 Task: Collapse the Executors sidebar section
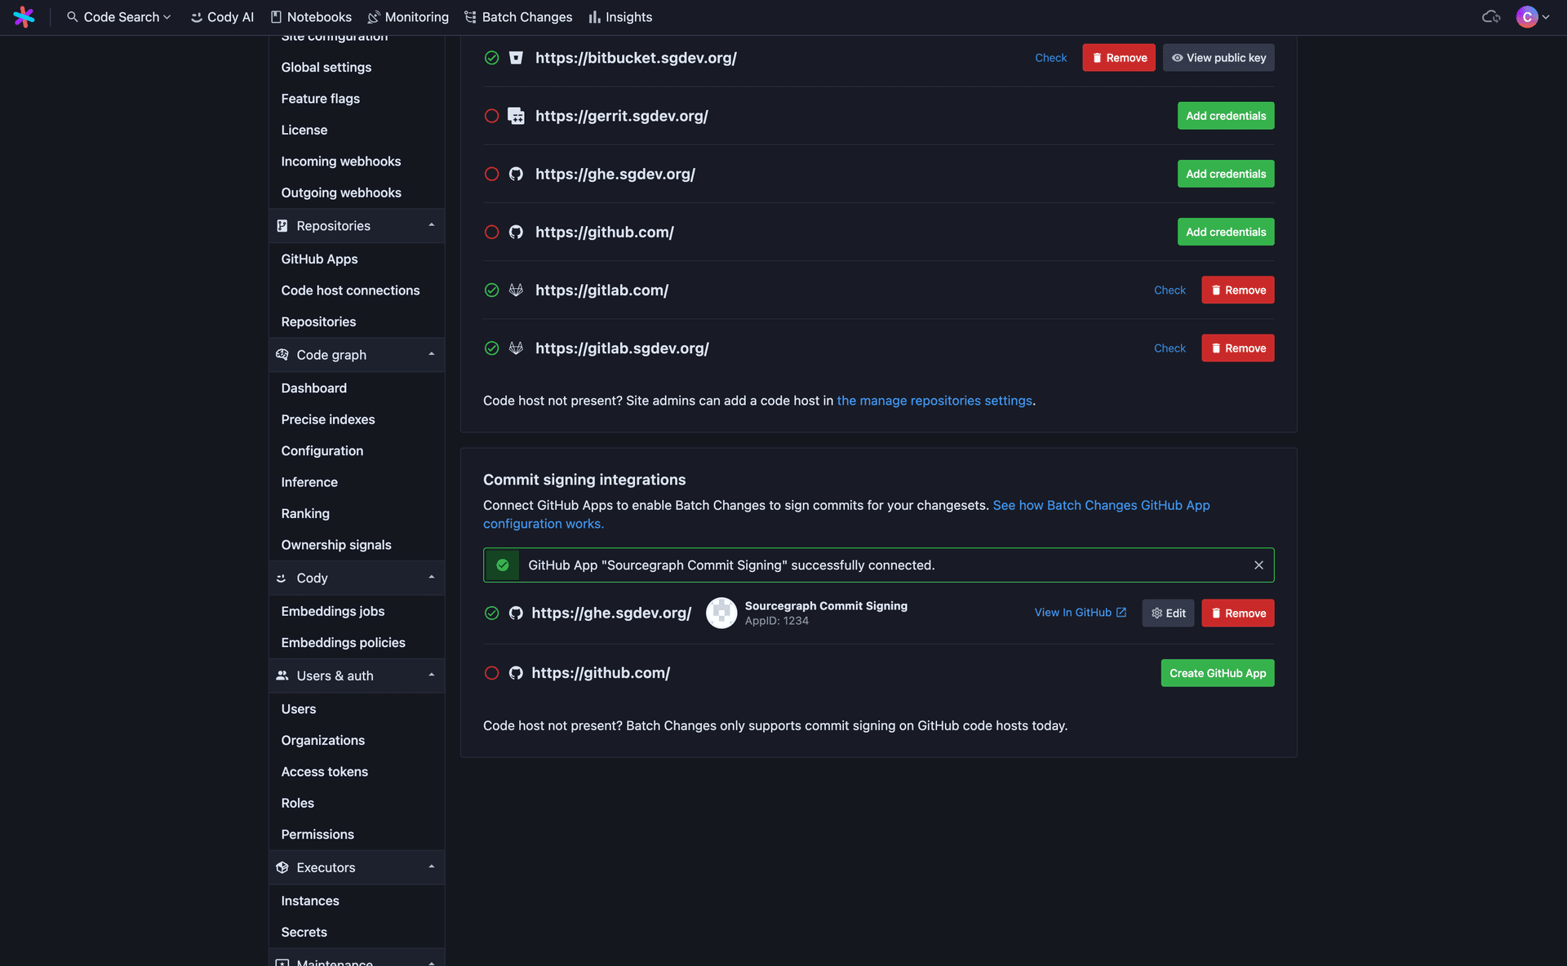[357, 867]
